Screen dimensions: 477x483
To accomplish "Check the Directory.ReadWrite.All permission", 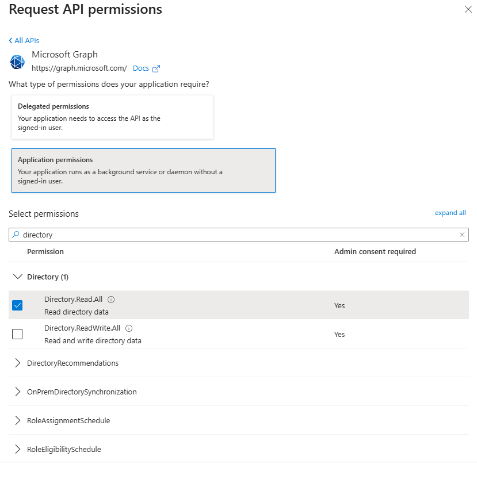I will (17, 334).
